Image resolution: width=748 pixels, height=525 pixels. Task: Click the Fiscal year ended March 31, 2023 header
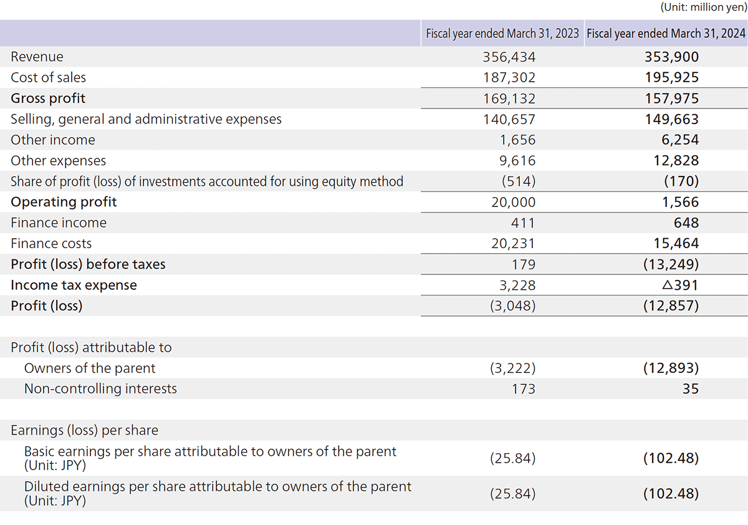(502, 34)
